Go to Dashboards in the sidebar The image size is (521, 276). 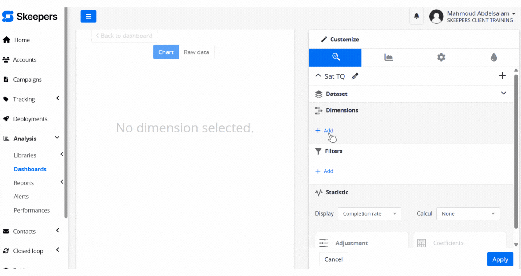(x=30, y=169)
